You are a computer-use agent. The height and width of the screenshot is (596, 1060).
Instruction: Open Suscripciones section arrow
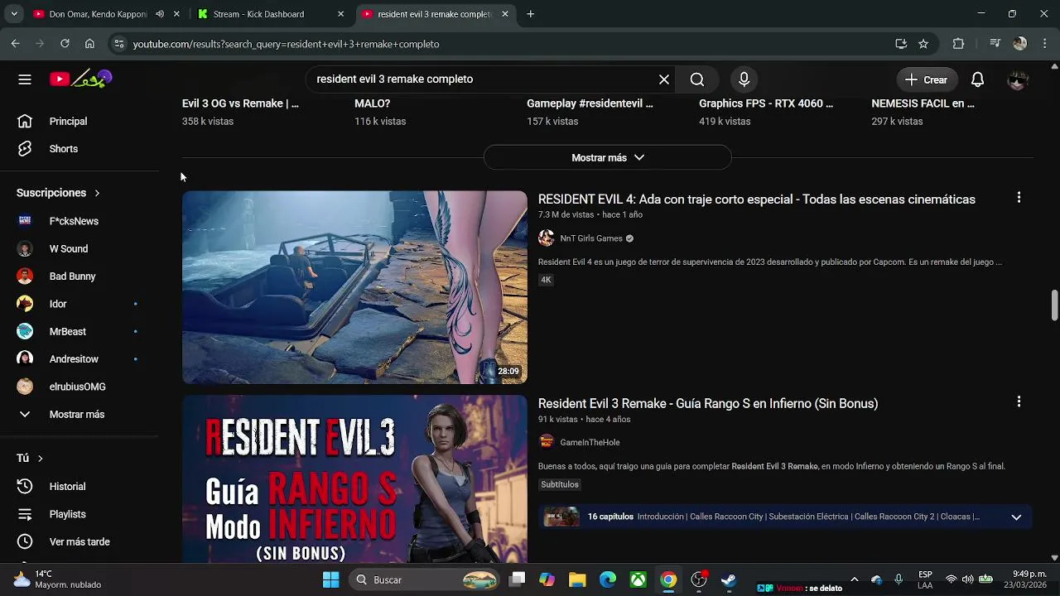pos(97,193)
